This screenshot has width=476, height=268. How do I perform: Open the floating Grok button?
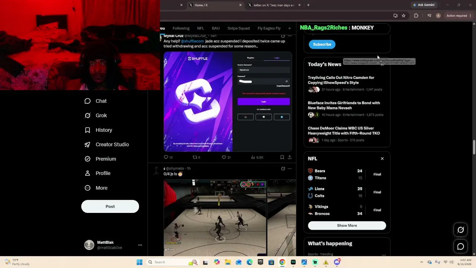(x=460, y=230)
